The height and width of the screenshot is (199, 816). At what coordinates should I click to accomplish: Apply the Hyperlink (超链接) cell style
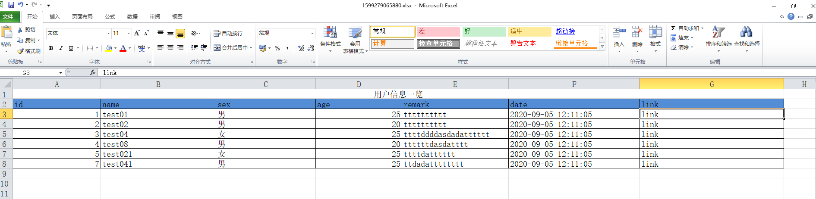[x=576, y=31]
